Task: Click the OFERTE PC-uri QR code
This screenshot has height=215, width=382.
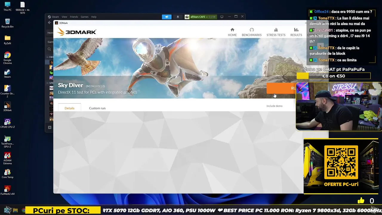Action: (x=341, y=162)
